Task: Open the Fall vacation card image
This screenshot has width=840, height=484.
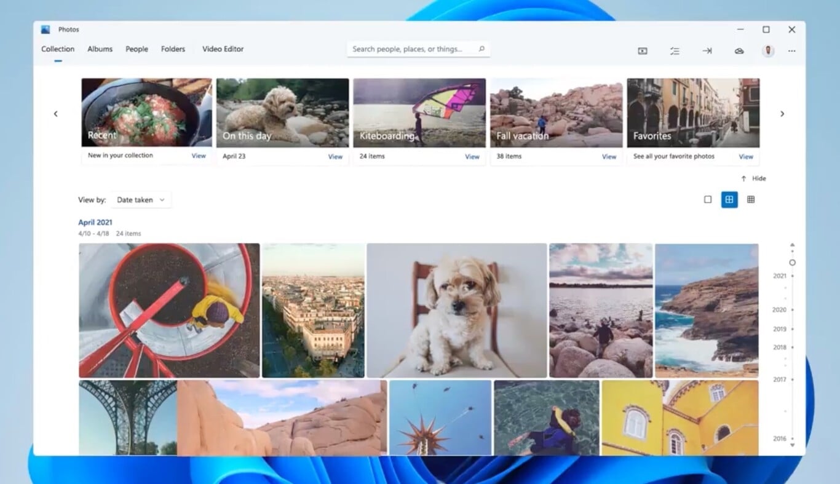Action: (557, 113)
